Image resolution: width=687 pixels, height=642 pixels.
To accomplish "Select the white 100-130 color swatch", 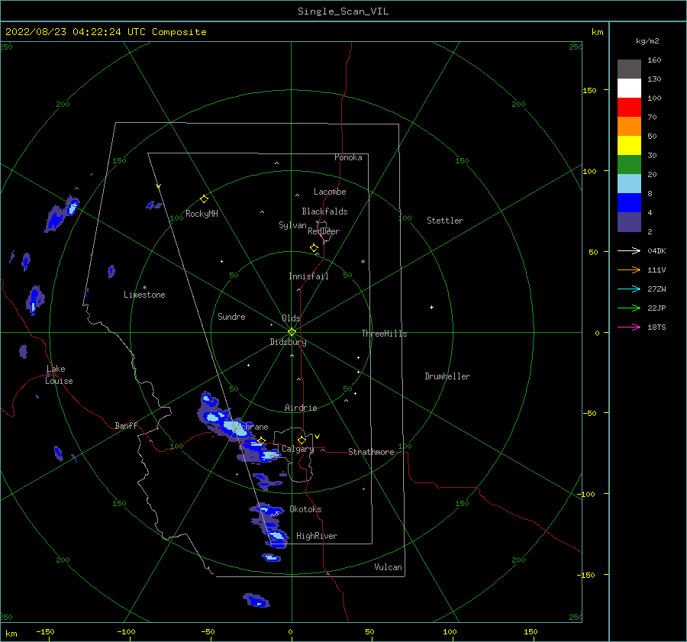I will [629, 88].
